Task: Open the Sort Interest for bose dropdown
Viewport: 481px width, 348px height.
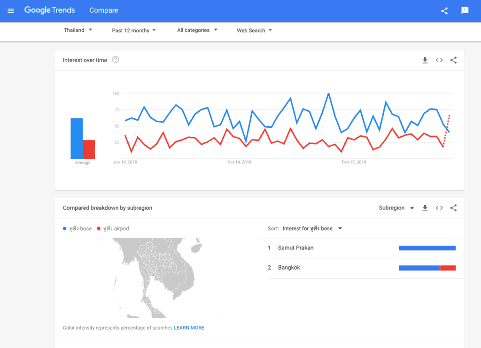Action: point(312,228)
